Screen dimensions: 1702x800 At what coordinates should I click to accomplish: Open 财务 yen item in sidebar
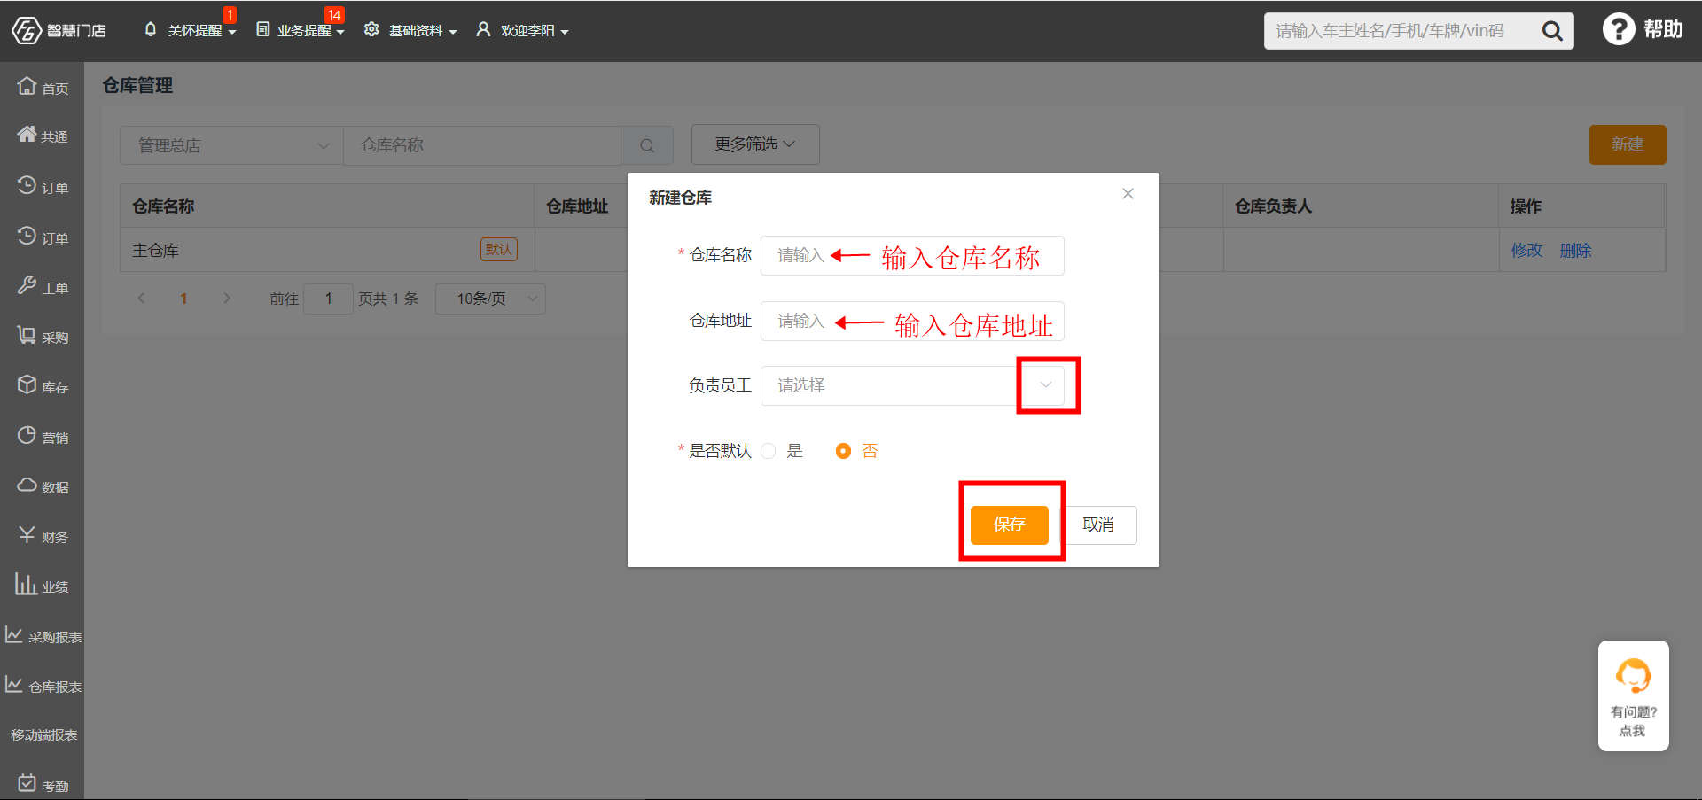(x=42, y=536)
